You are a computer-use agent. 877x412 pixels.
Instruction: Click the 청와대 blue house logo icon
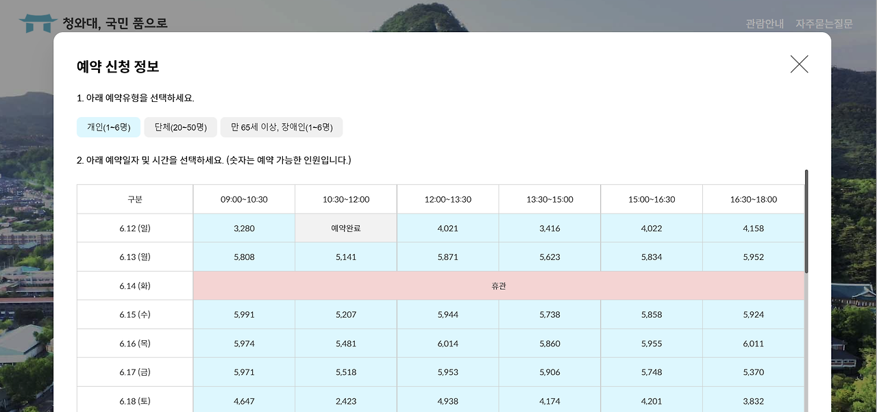(38, 23)
